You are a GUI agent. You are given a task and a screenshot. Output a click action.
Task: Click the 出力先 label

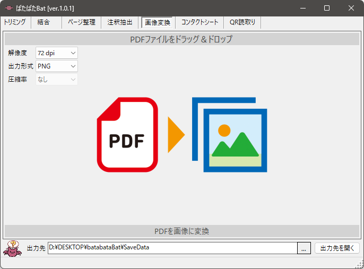[x=36, y=248]
